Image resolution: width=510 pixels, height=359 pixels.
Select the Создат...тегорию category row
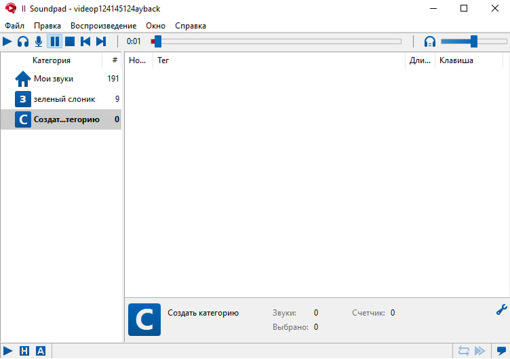[61, 119]
